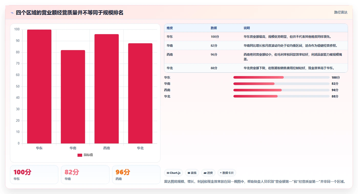This screenshot has width=358, height=194.
Task: Click the 96分 table cell
Action: pyautogui.click(x=214, y=55)
